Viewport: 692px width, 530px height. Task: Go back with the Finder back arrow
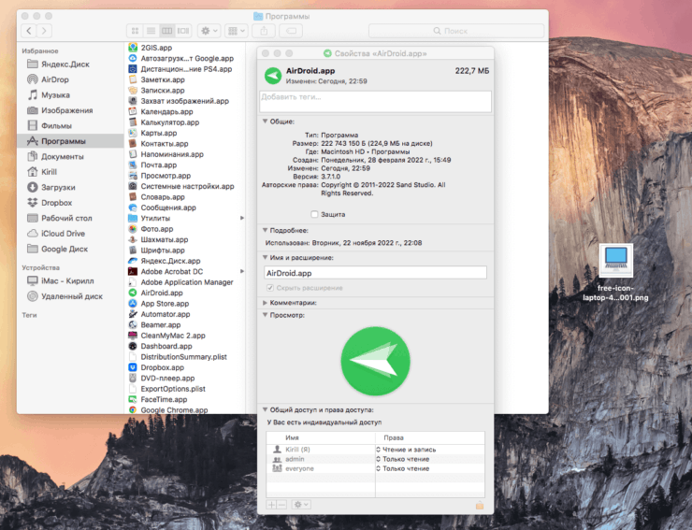(29, 31)
